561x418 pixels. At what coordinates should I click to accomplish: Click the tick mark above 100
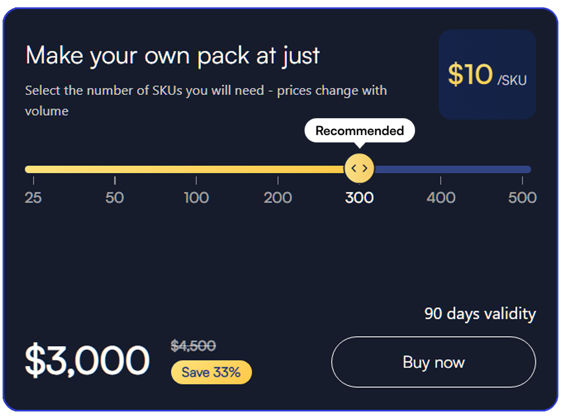tap(196, 180)
